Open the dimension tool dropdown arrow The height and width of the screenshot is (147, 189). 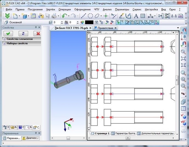(x=155, y=16)
